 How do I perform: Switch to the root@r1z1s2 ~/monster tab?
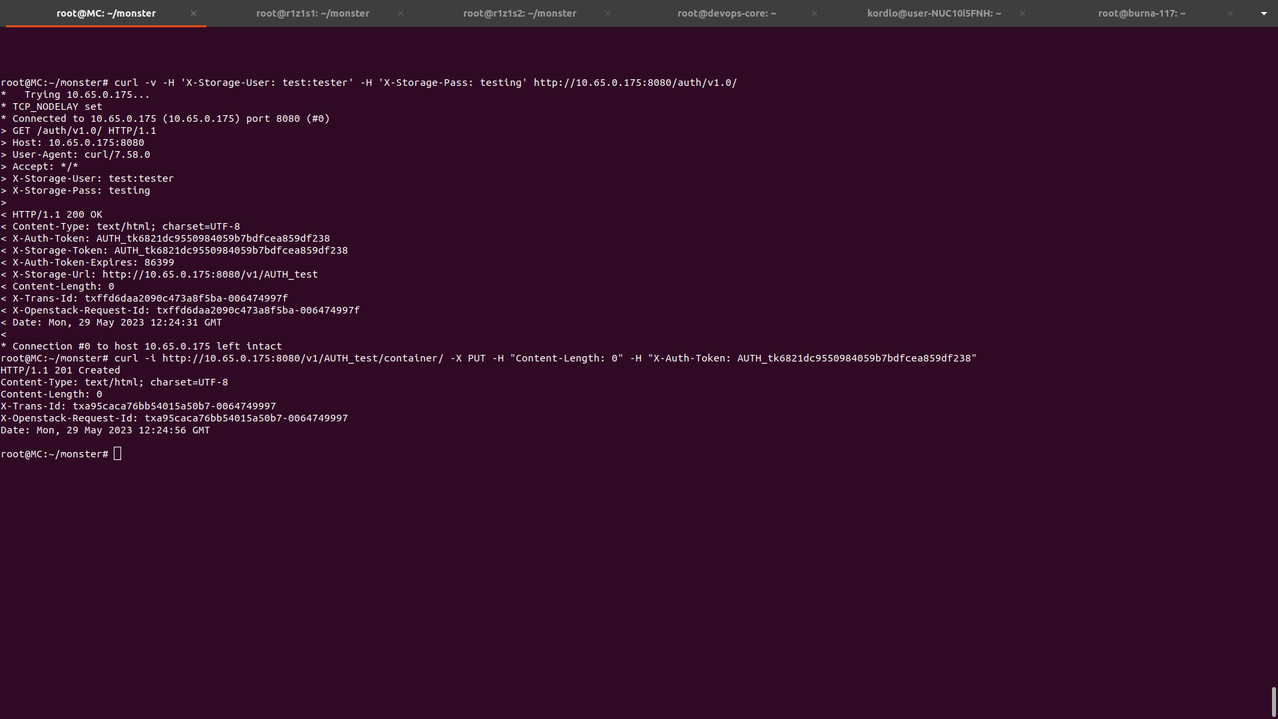click(519, 13)
